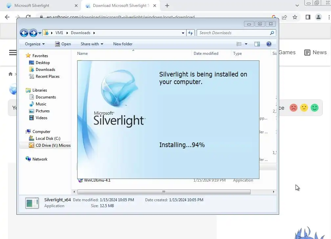Bookmark this page with the star
This screenshot has height=239, width=331.
(x=295, y=17)
